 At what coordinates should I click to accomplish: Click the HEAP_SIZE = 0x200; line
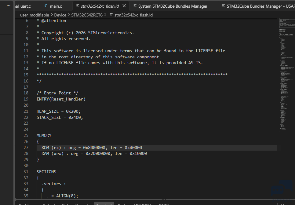pos(58,111)
